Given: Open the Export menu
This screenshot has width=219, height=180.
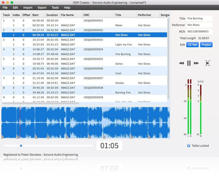Looking at the screenshot, I should pyautogui.click(x=42, y=8).
